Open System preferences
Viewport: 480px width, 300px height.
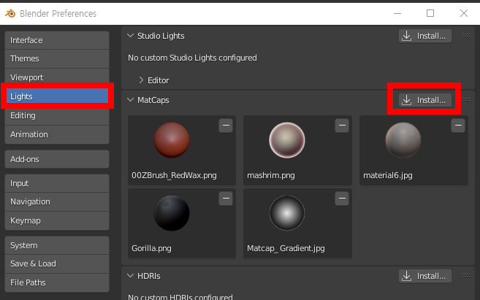57,245
